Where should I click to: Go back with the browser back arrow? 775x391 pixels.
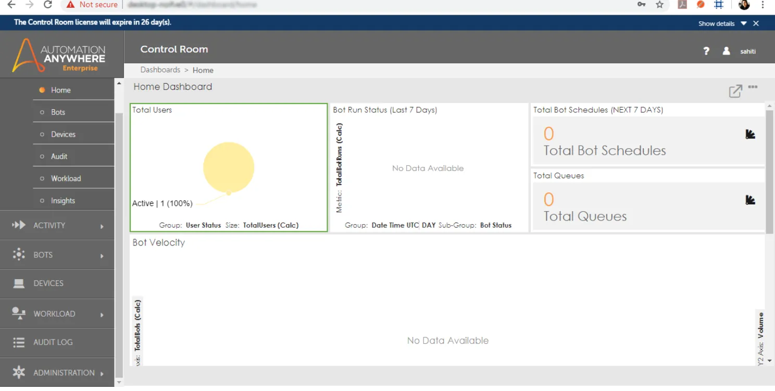tap(11, 5)
